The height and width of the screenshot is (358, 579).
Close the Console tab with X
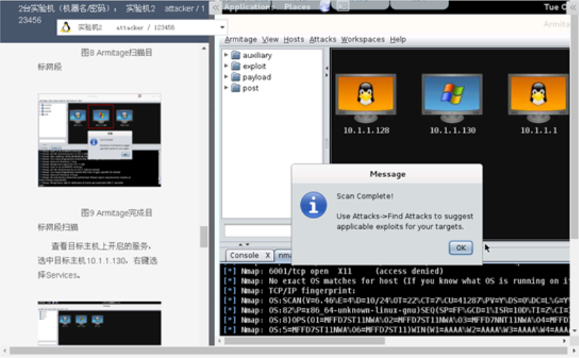click(268, 255)
